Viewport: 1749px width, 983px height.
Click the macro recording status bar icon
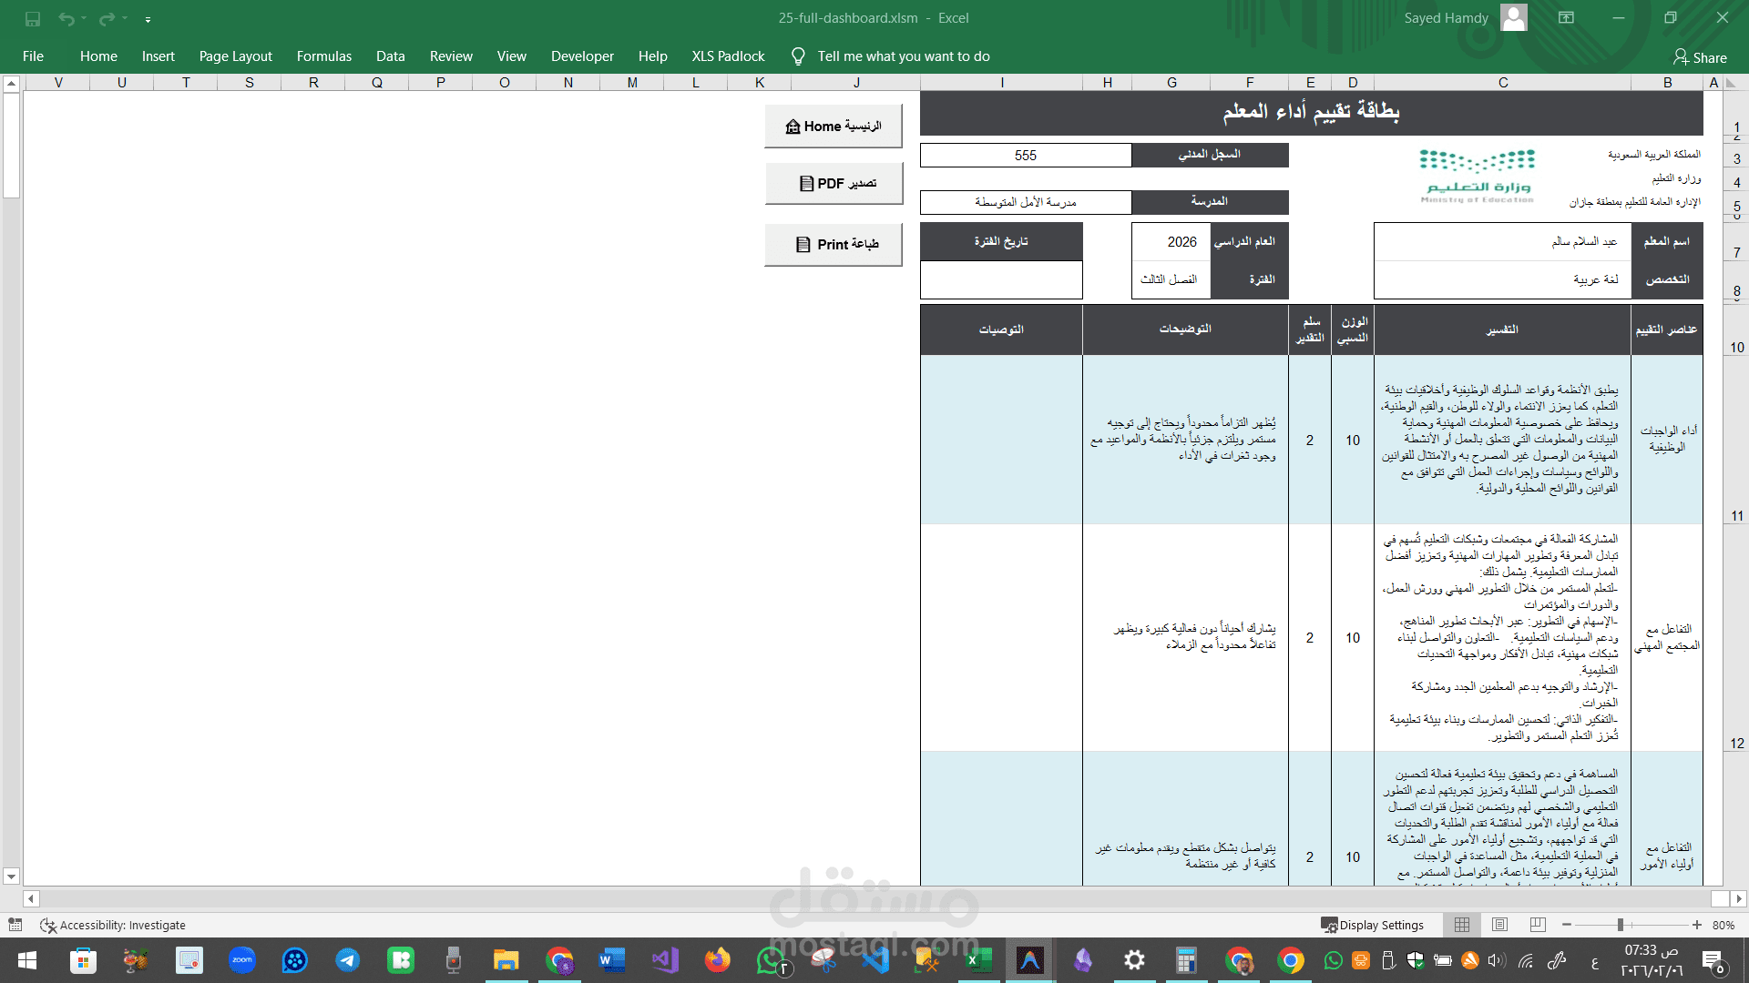15,925
